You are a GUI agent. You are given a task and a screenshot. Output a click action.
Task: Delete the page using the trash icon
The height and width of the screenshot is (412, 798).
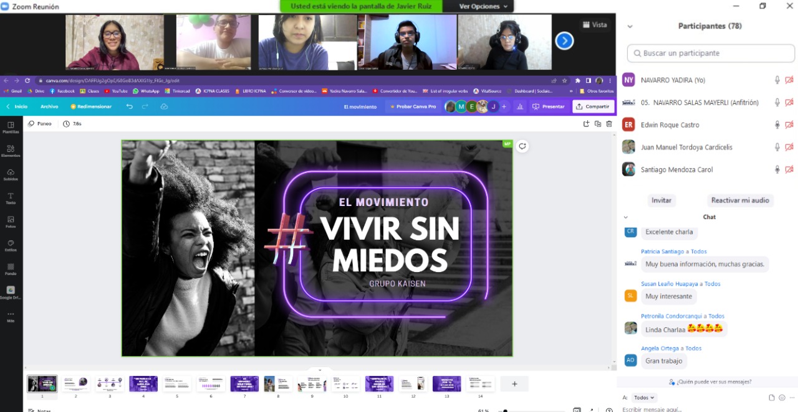coord(609,124)
